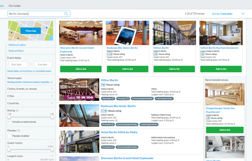Image resolution: width=252 pixels, height=161 pixels.
Task: Click 4-star rating badge in Hilton Berlin list row
Action: (x=103, y=85)
